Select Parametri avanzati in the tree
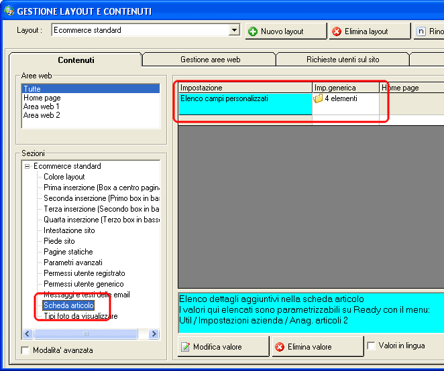This screenshot has height=371, width=444. coord(73,263)
